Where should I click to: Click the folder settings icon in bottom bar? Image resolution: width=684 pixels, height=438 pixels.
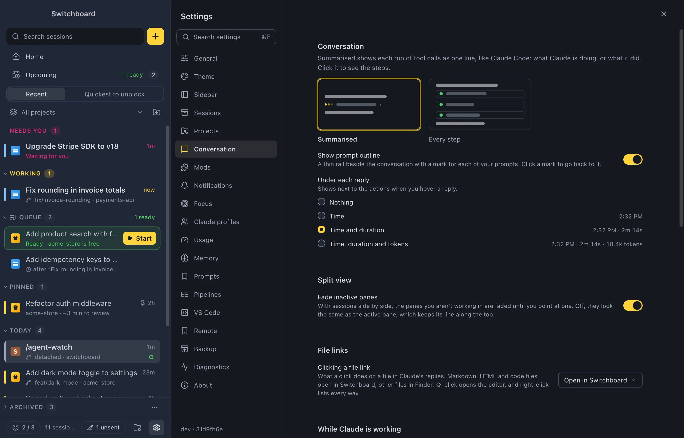point(137,427)
